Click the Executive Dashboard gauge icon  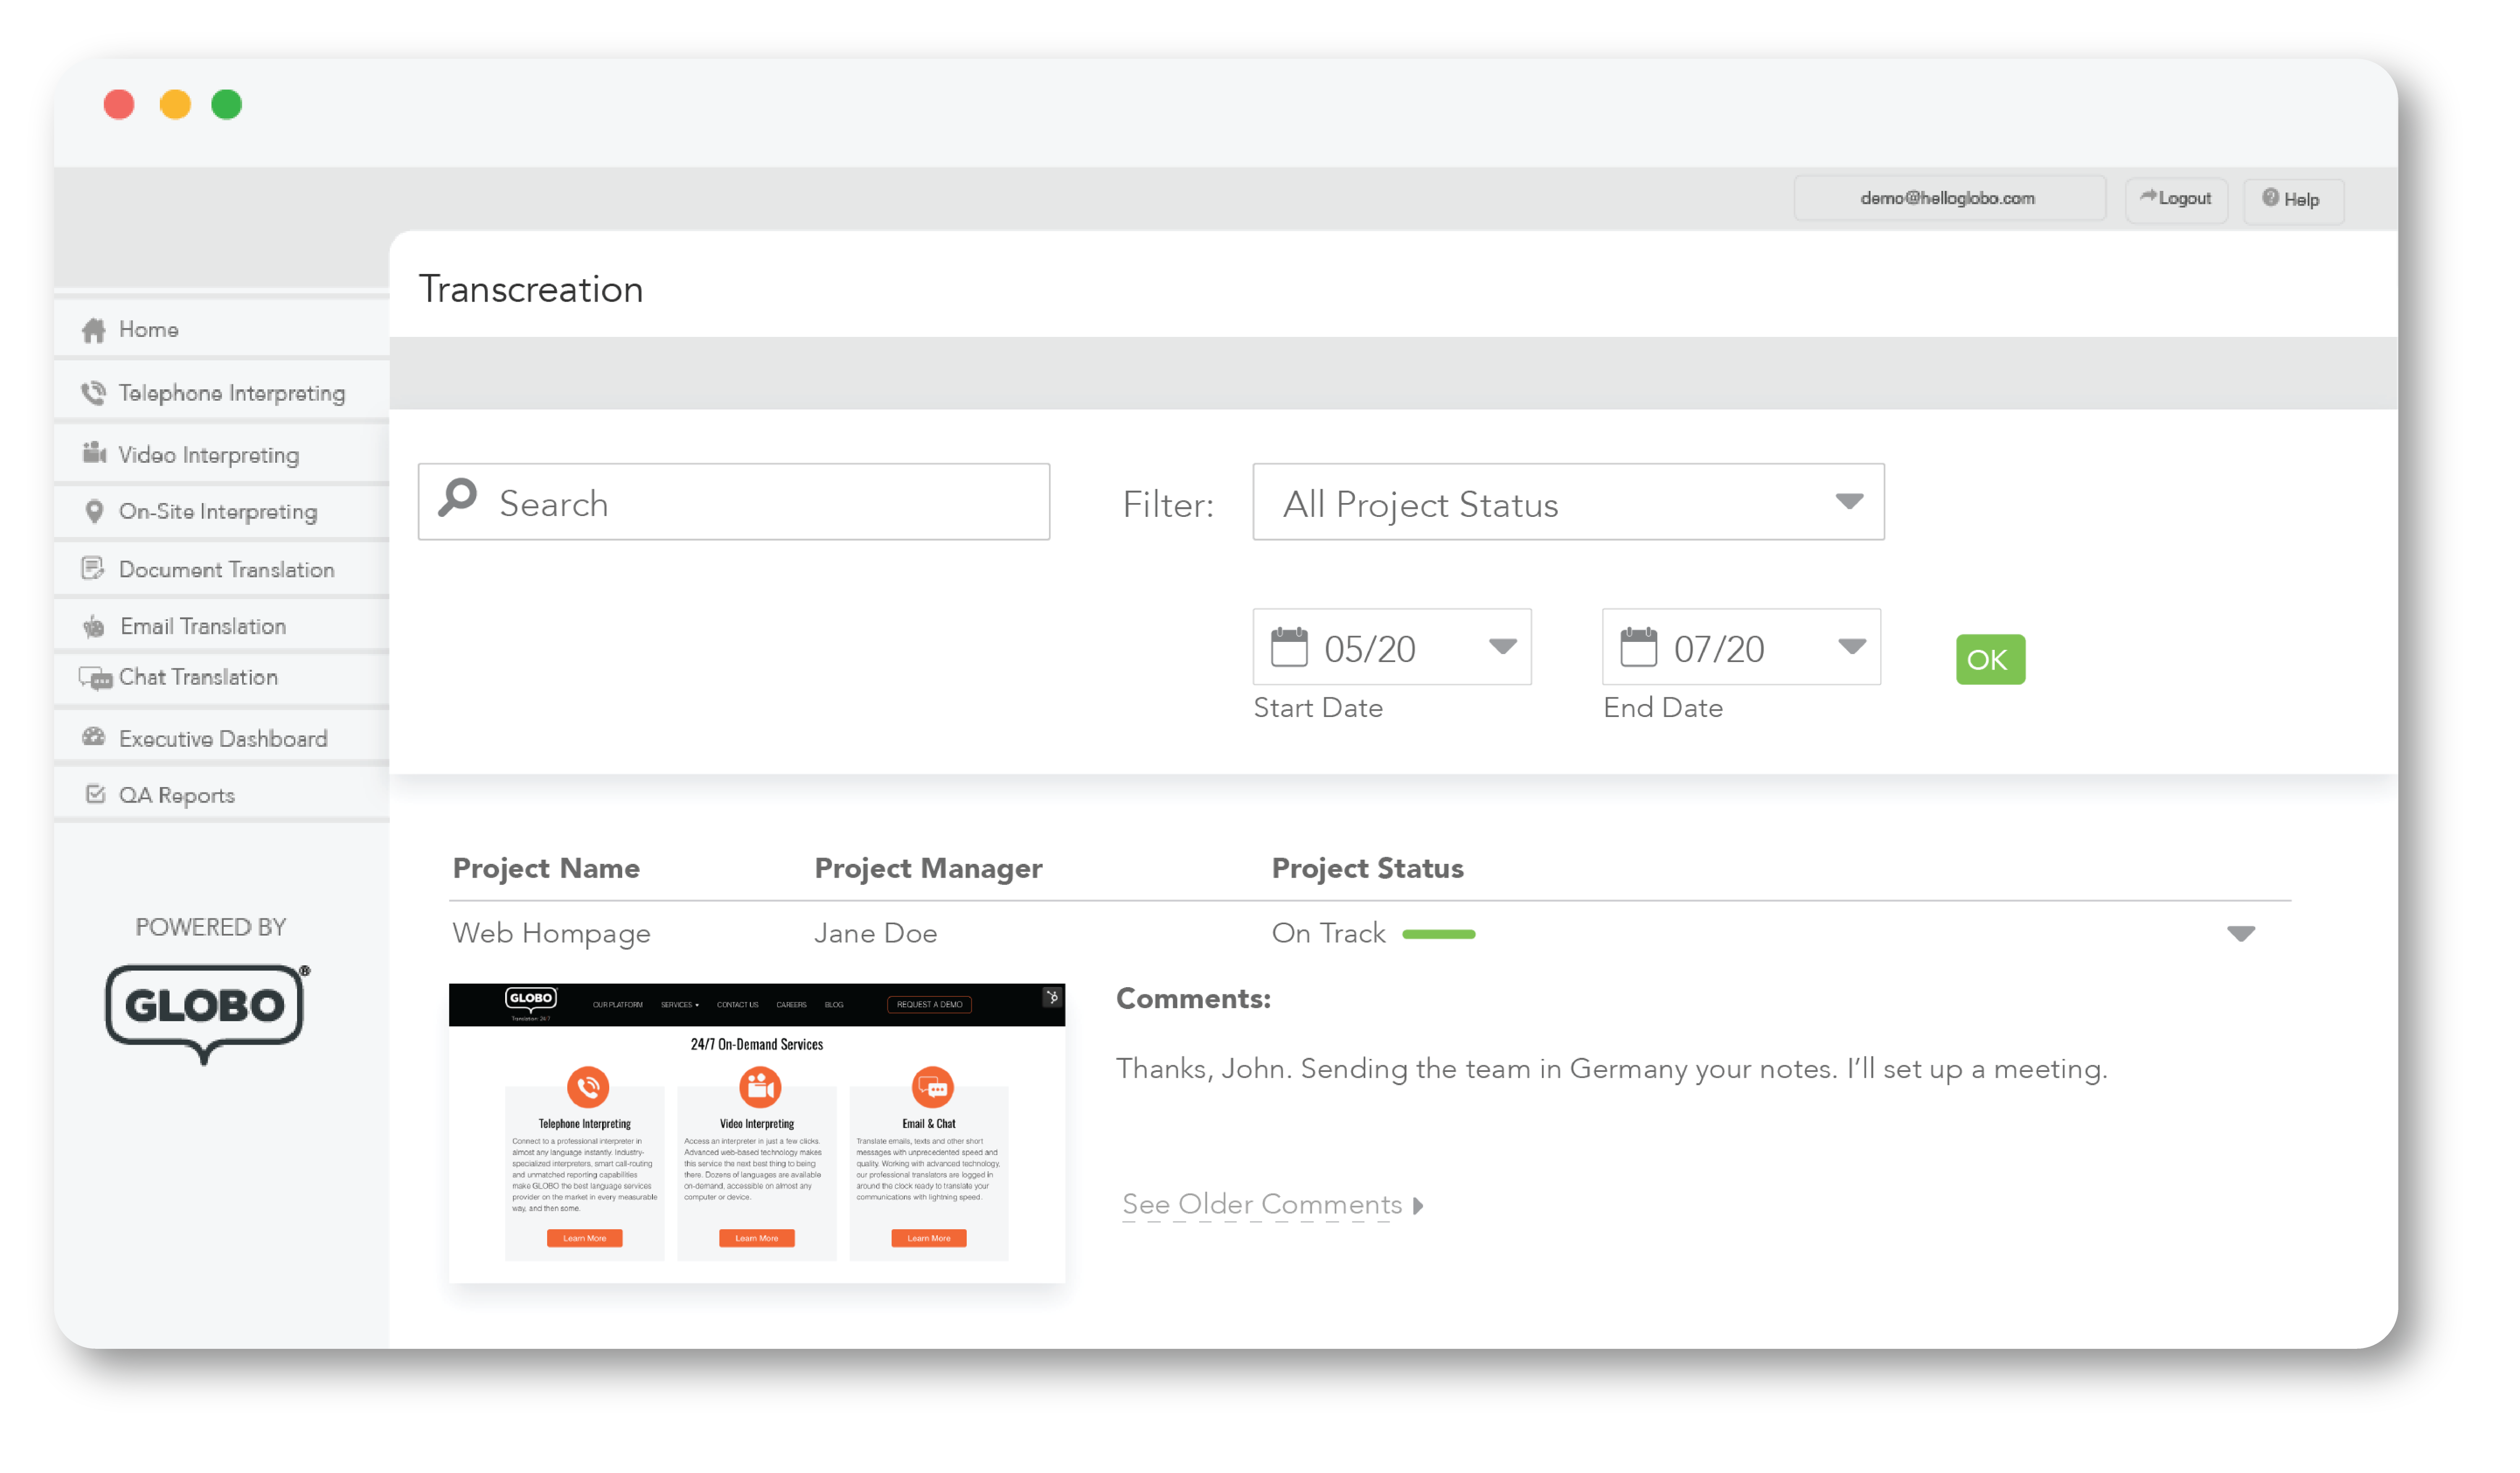94,737
